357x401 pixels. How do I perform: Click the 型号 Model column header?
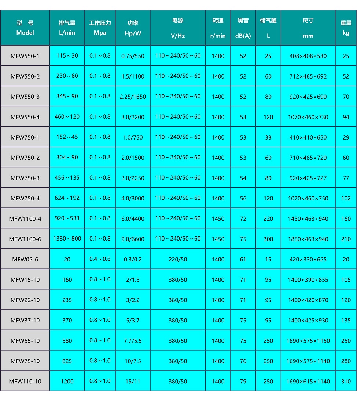coord(25,28)
